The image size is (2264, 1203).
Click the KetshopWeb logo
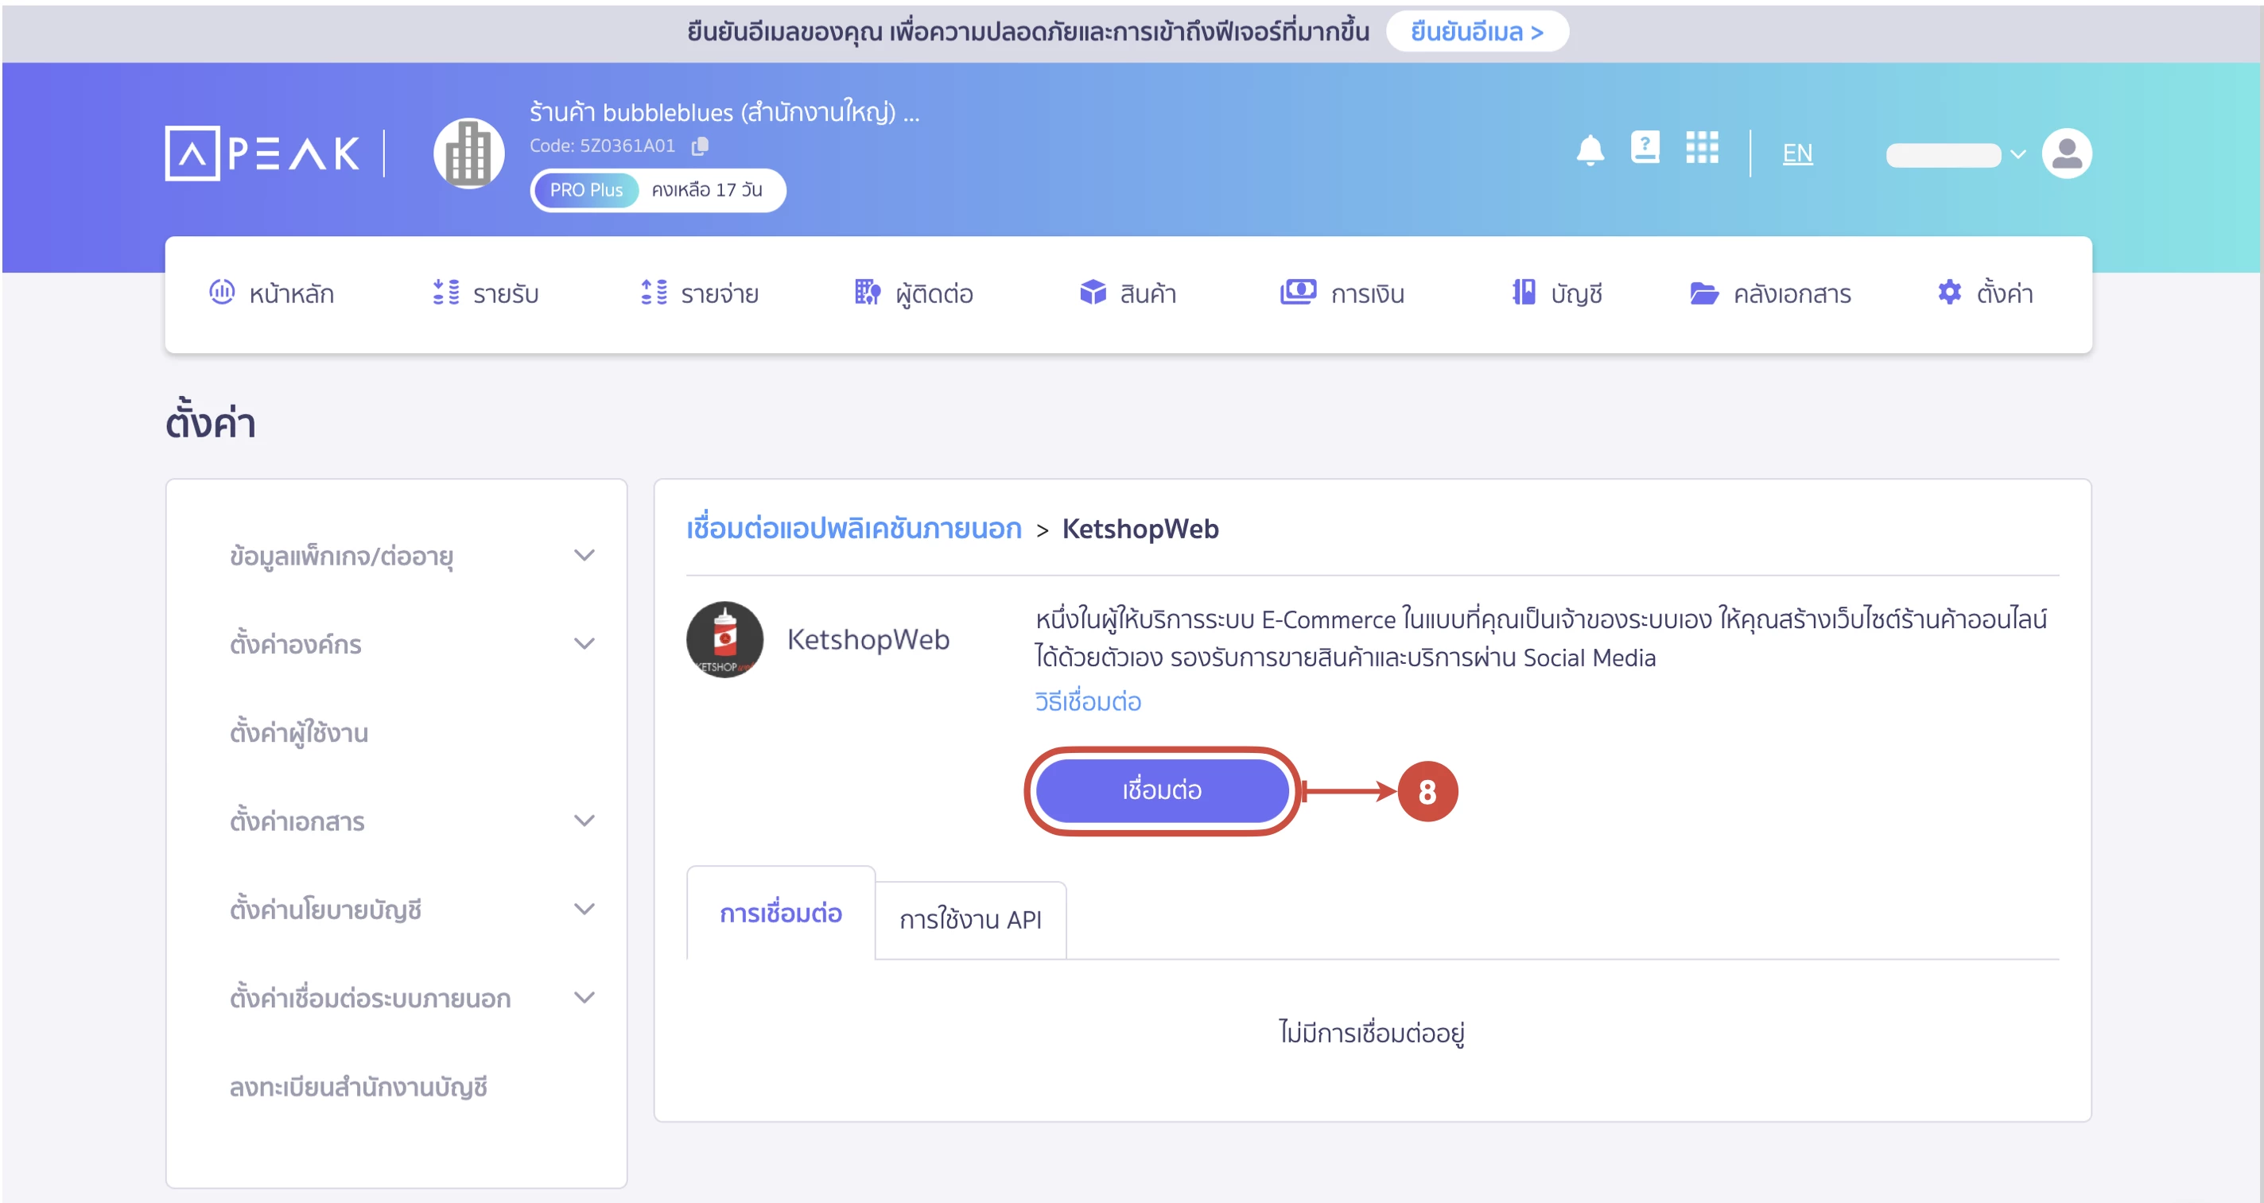click(724, 638)
